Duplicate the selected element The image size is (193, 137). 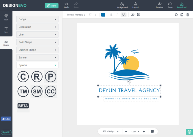[182, 15]
